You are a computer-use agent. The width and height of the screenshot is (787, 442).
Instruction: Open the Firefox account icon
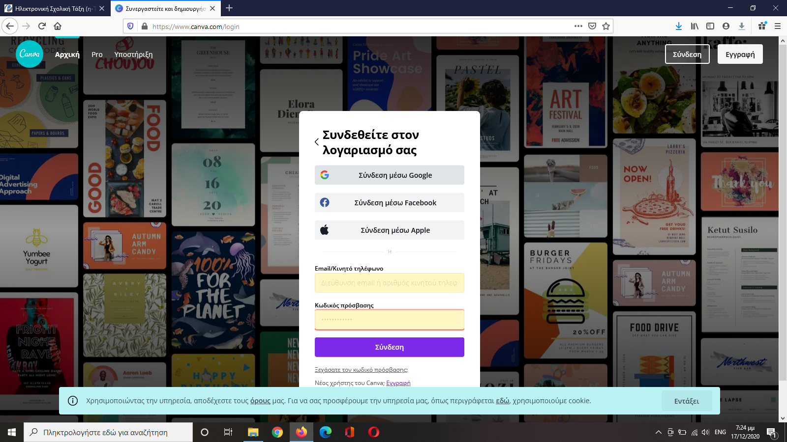point(726,26)
